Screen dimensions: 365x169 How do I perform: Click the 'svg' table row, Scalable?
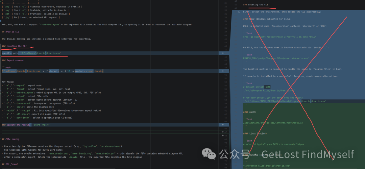click(x=35, y=10)
